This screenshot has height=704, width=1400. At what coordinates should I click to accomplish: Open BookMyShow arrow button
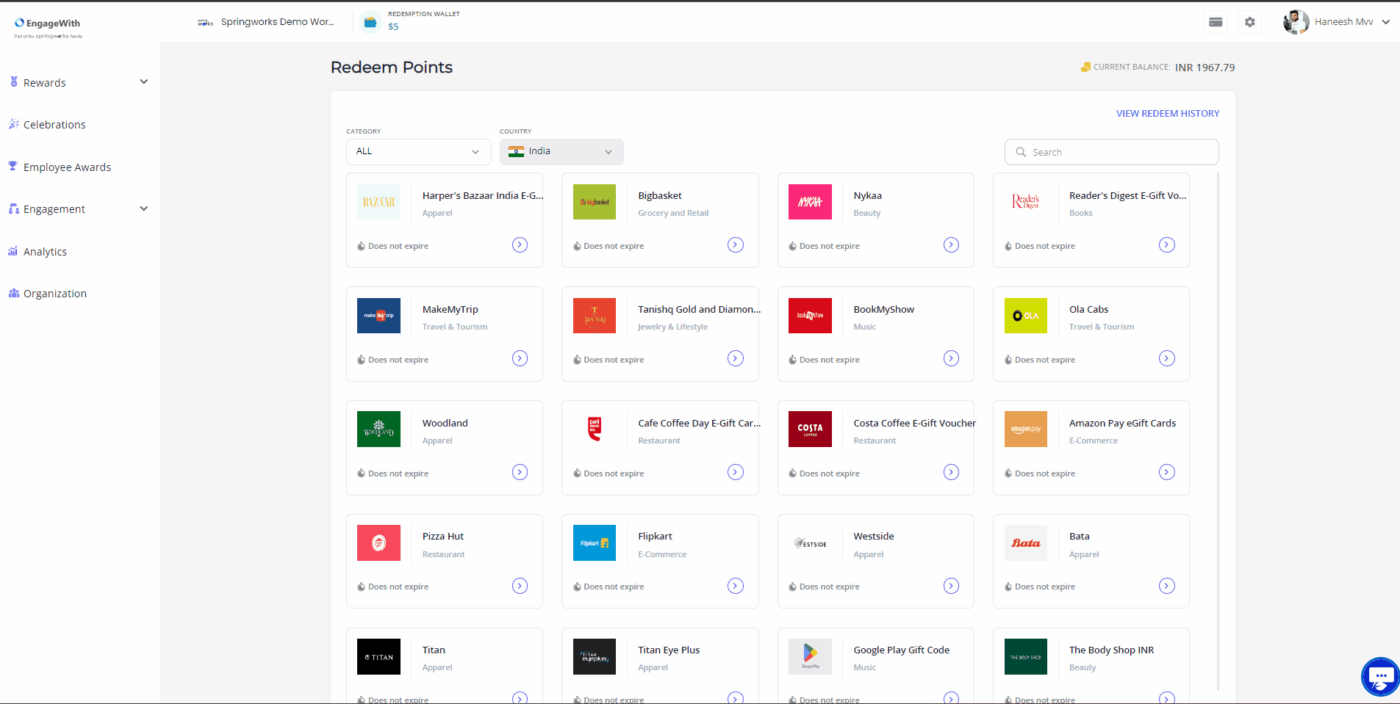click(951, 359)
